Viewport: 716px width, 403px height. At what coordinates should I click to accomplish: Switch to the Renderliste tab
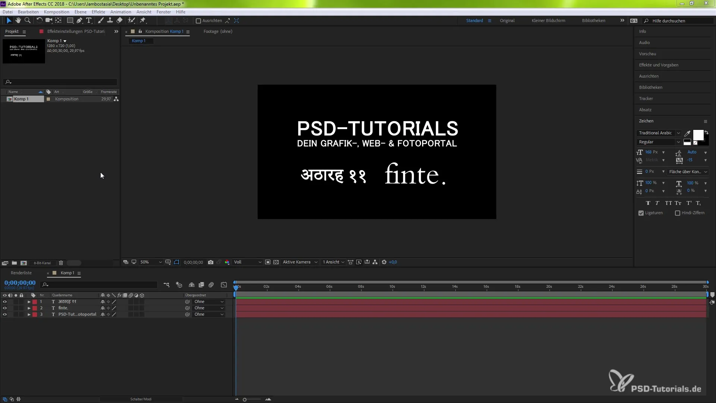point(21,273)
